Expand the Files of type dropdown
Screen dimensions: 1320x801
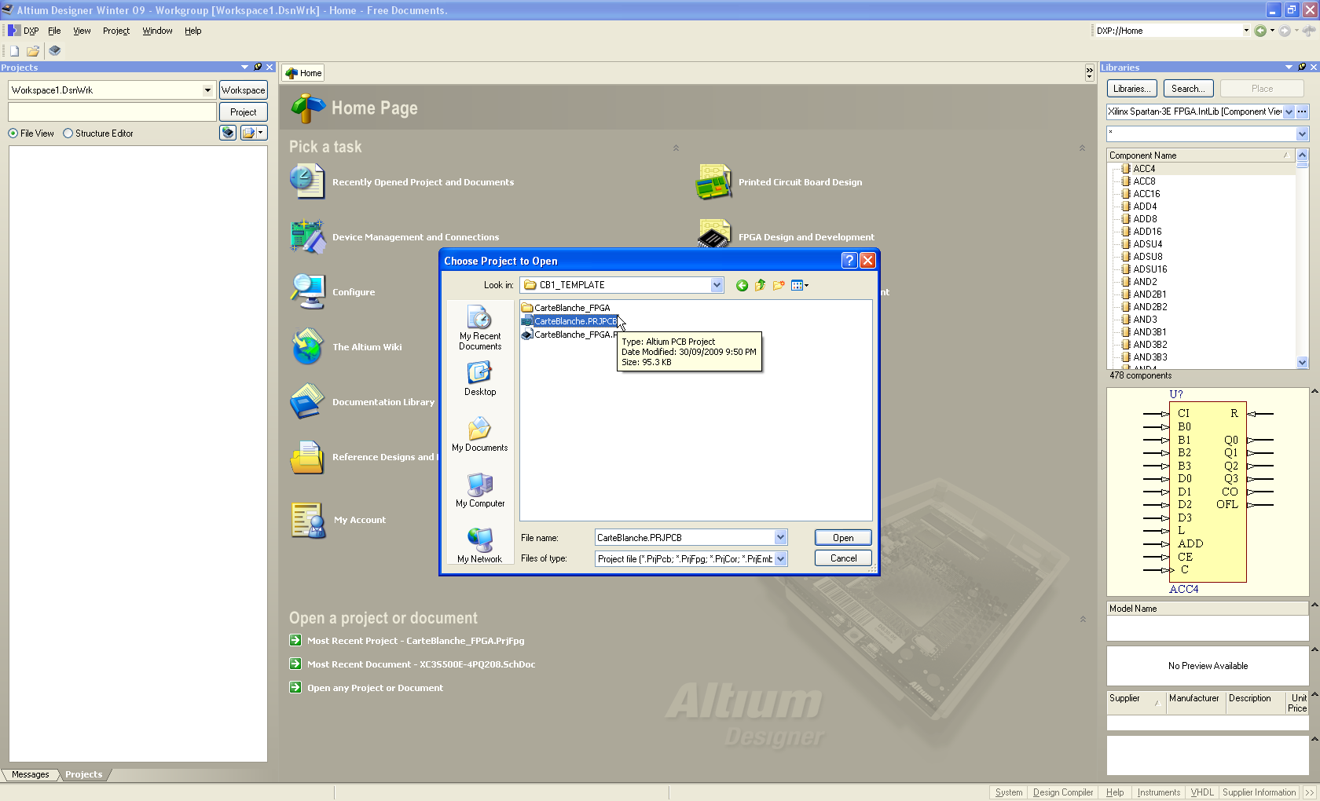click(x=780, y=558)
